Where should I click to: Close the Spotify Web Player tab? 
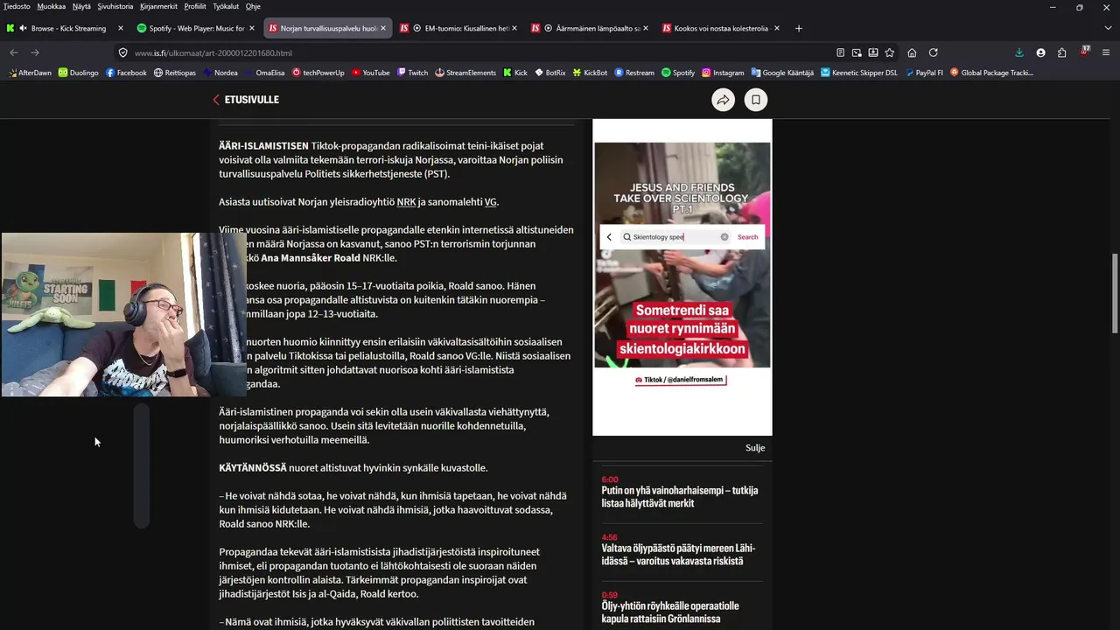(x=252, y=28)
